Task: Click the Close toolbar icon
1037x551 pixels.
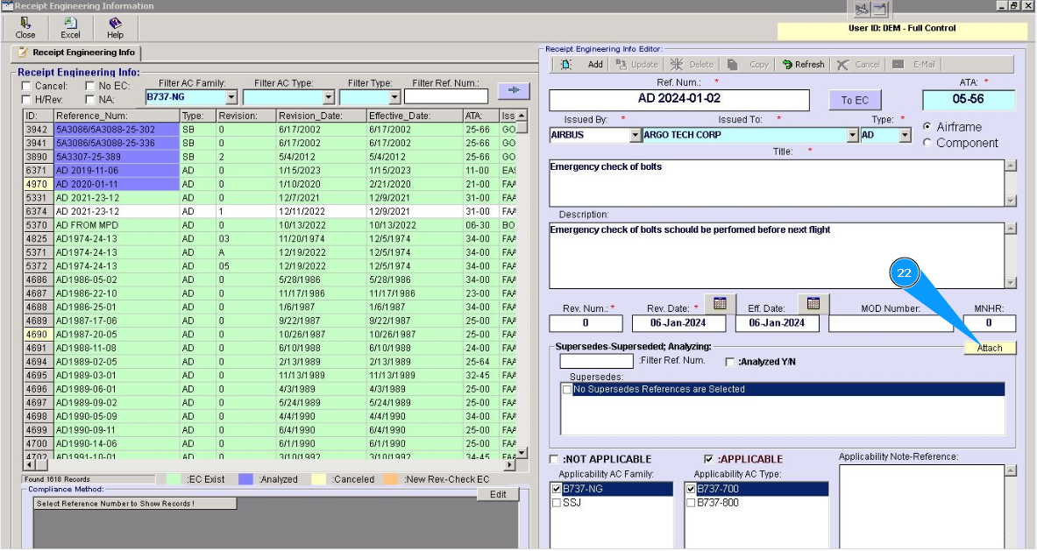Action: (25, 25)
